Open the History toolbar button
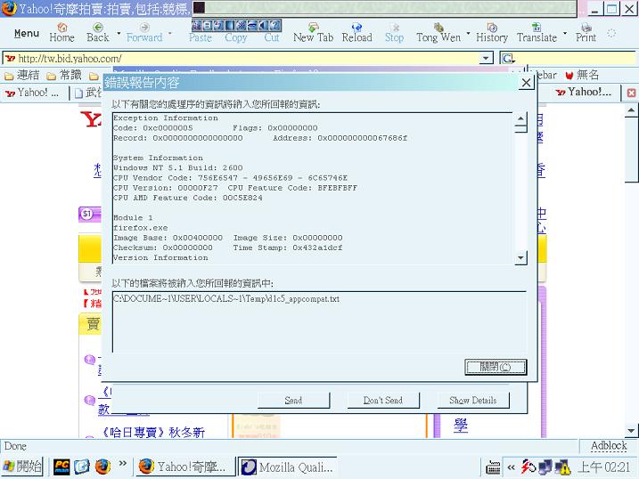 [x=491, y=33]
